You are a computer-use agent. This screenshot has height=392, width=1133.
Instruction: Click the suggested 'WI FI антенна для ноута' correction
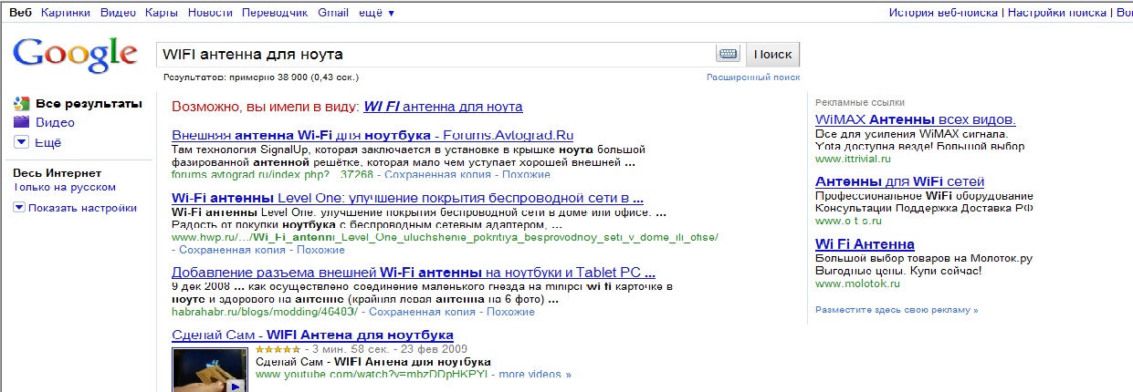(x=443, y=107)
